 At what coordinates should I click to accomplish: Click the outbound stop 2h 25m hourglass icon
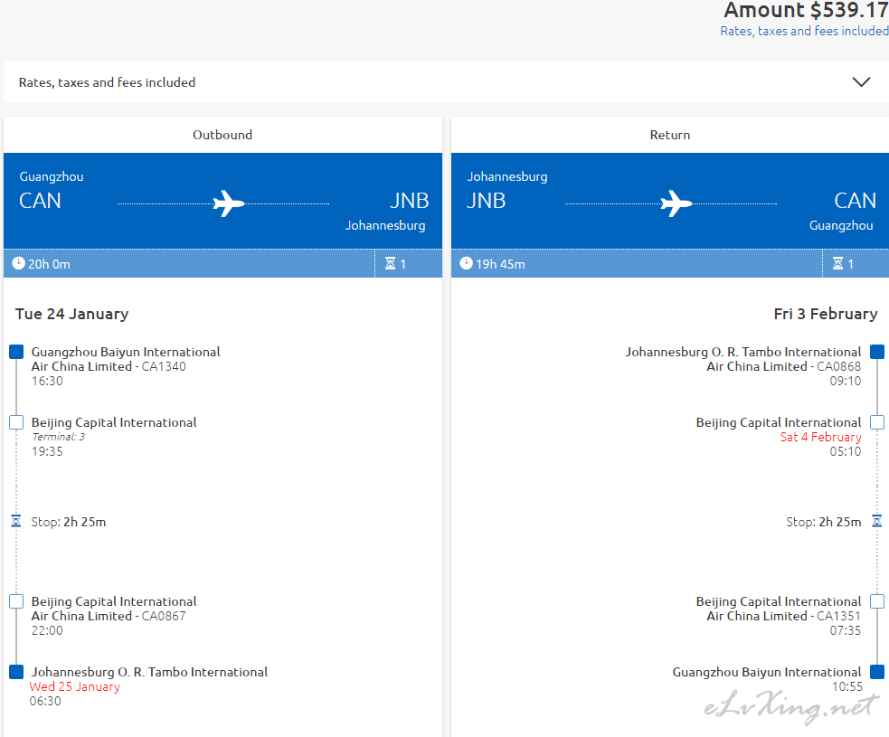tap(15, 522)
